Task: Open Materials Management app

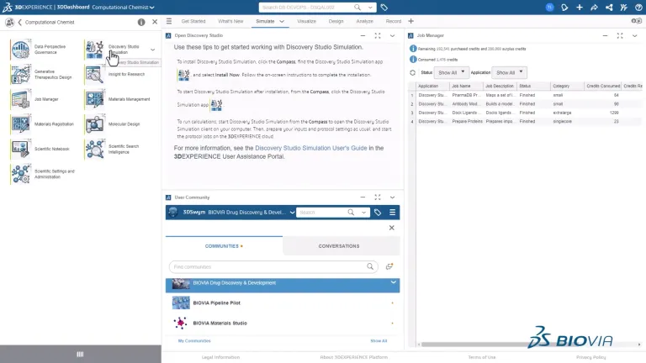Action: [95, 99]
